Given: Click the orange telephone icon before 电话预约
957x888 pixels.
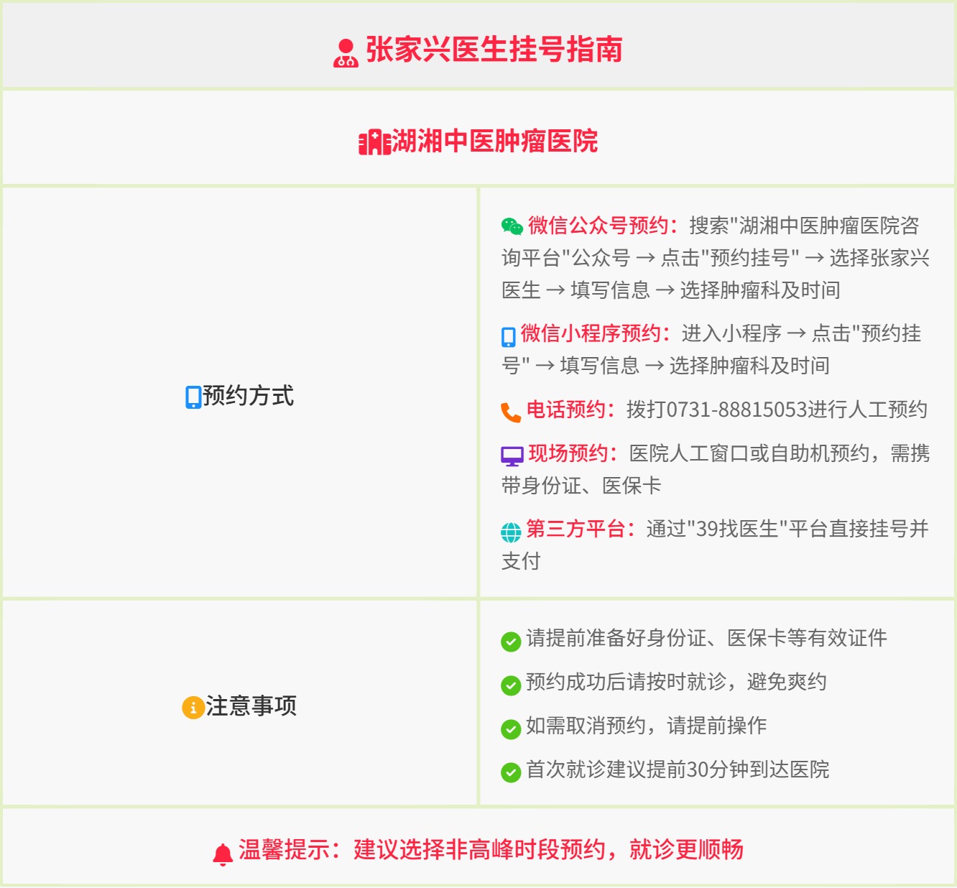Looking at the screenshot, I should coord(511,412).
